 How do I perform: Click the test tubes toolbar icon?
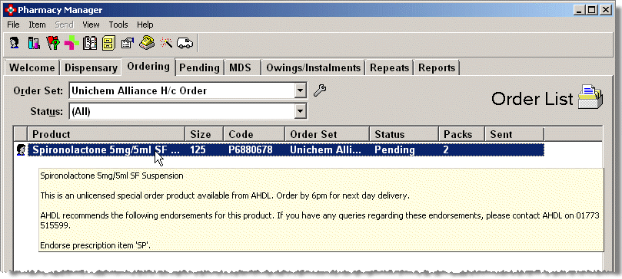(34, 43)
